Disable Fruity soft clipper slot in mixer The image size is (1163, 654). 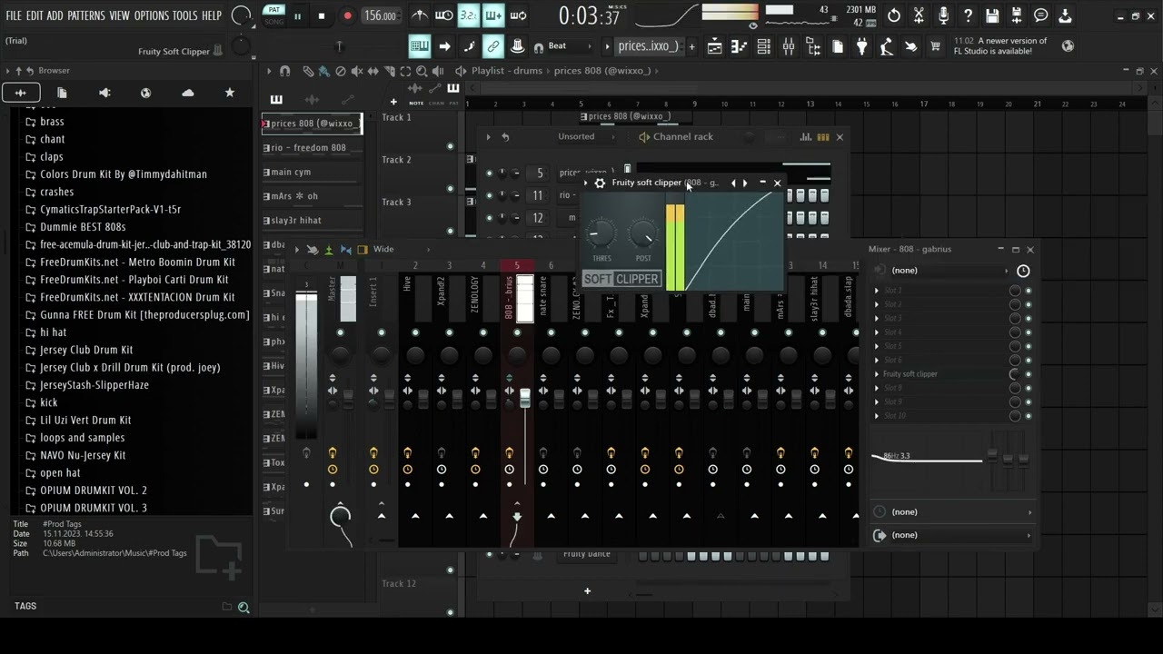(x=1029, y=374)
